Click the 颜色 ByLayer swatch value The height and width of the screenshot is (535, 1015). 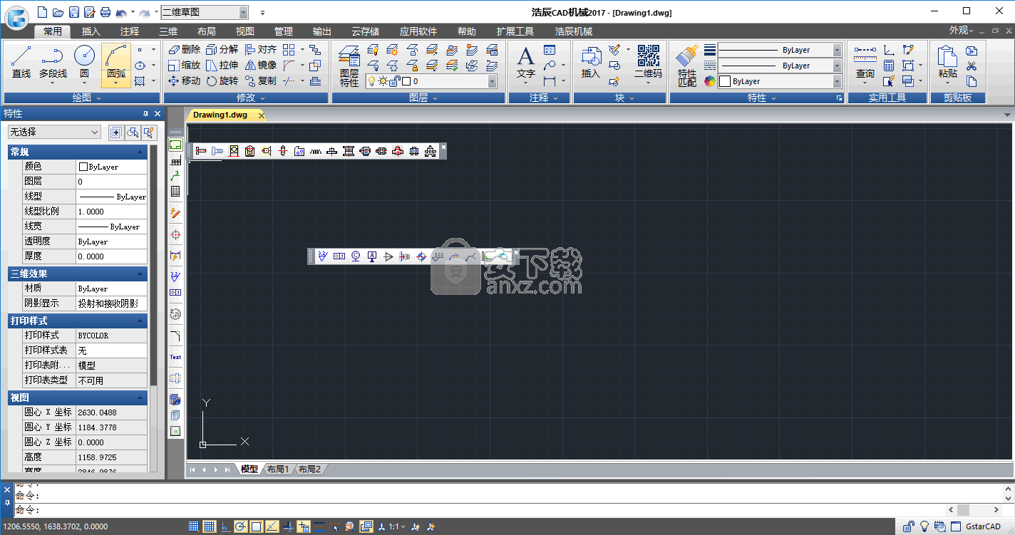(112, 167)
